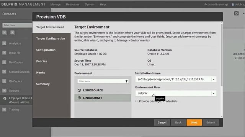
Task: Expand the Training group
Action: click(x=4, y=110)
